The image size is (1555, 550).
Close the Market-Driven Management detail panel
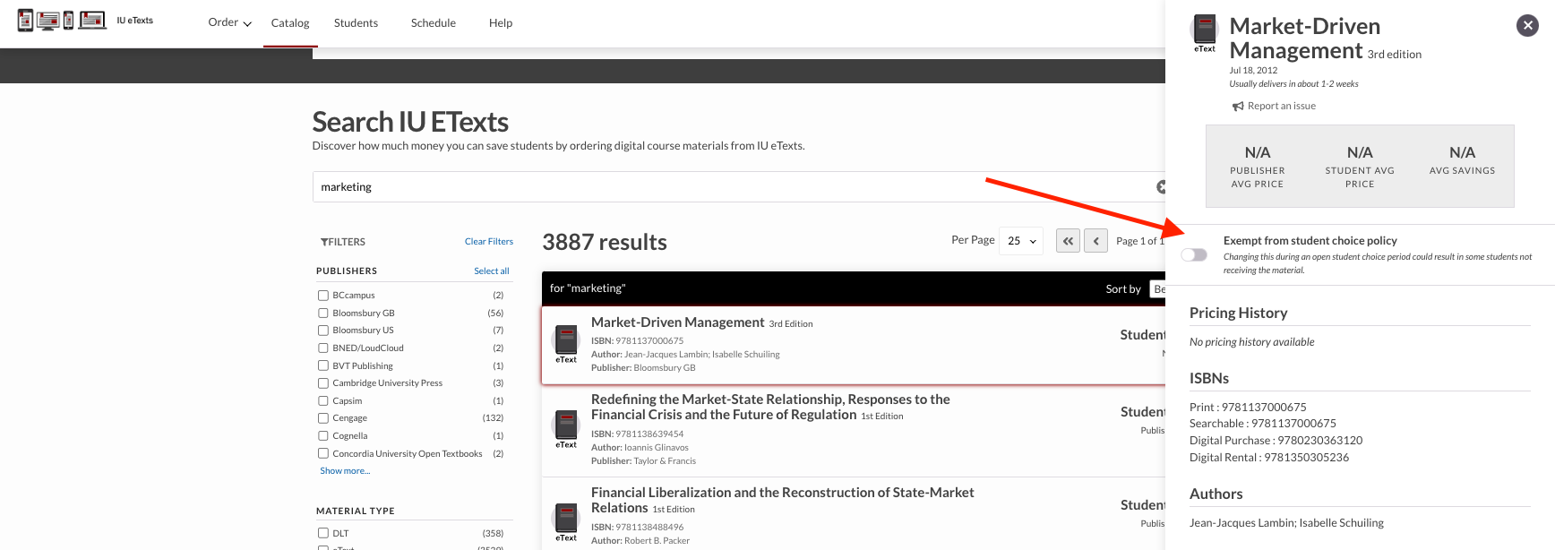1527,25
